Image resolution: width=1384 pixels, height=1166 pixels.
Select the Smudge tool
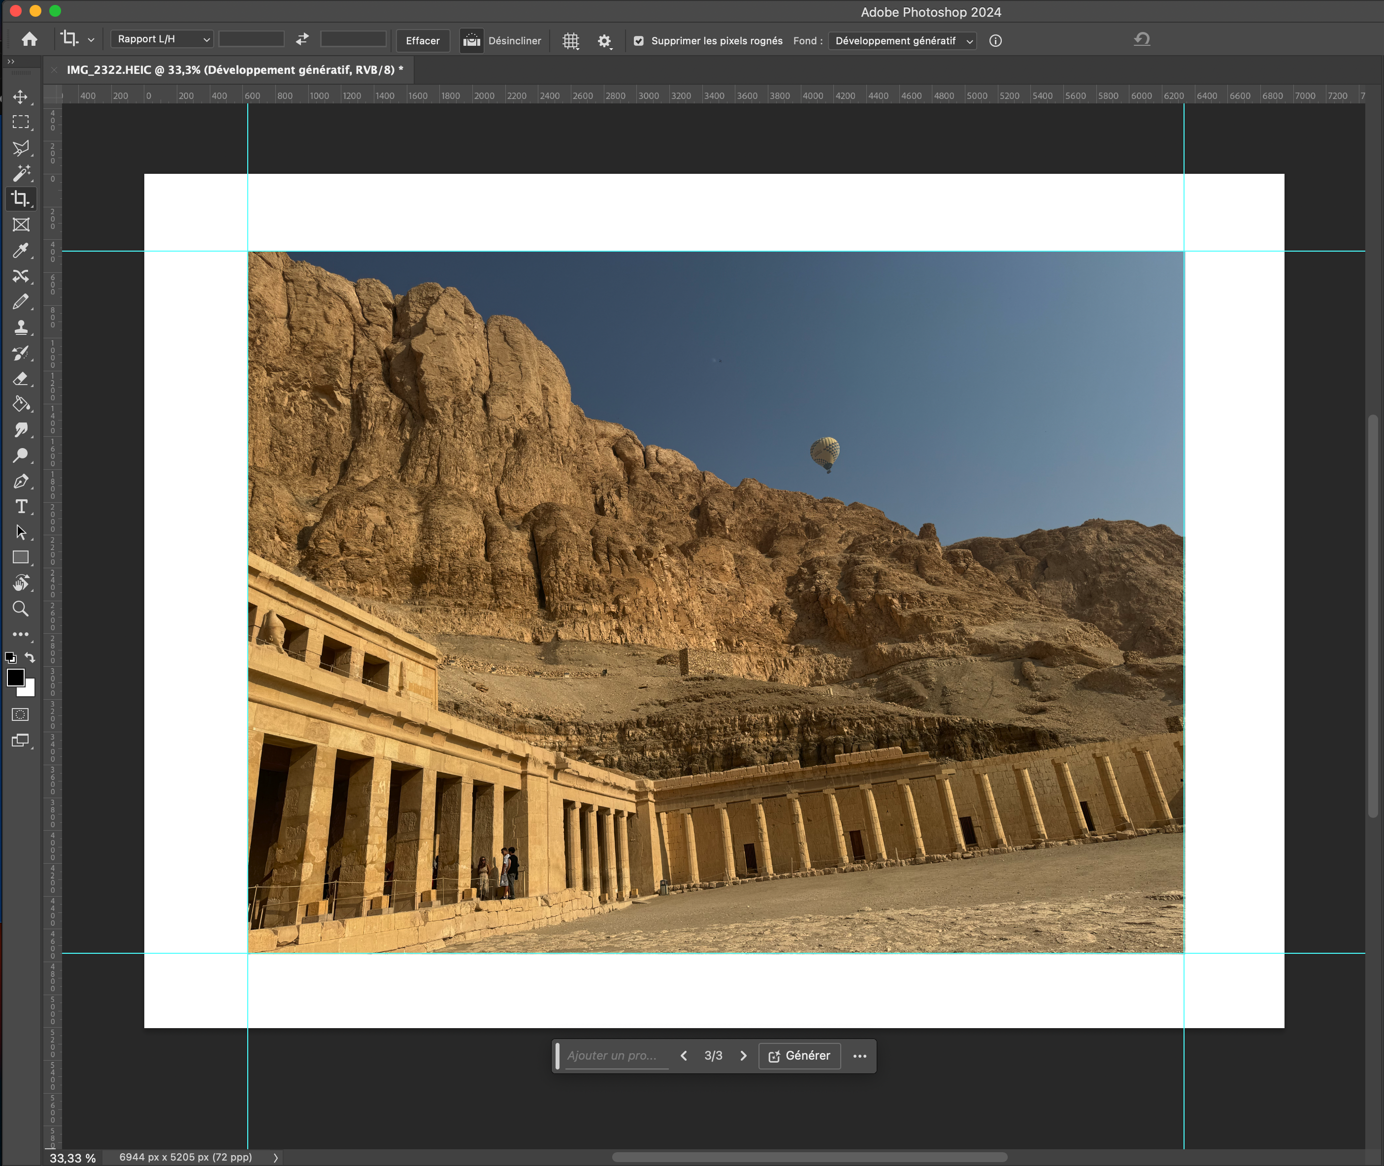[21, 430]
